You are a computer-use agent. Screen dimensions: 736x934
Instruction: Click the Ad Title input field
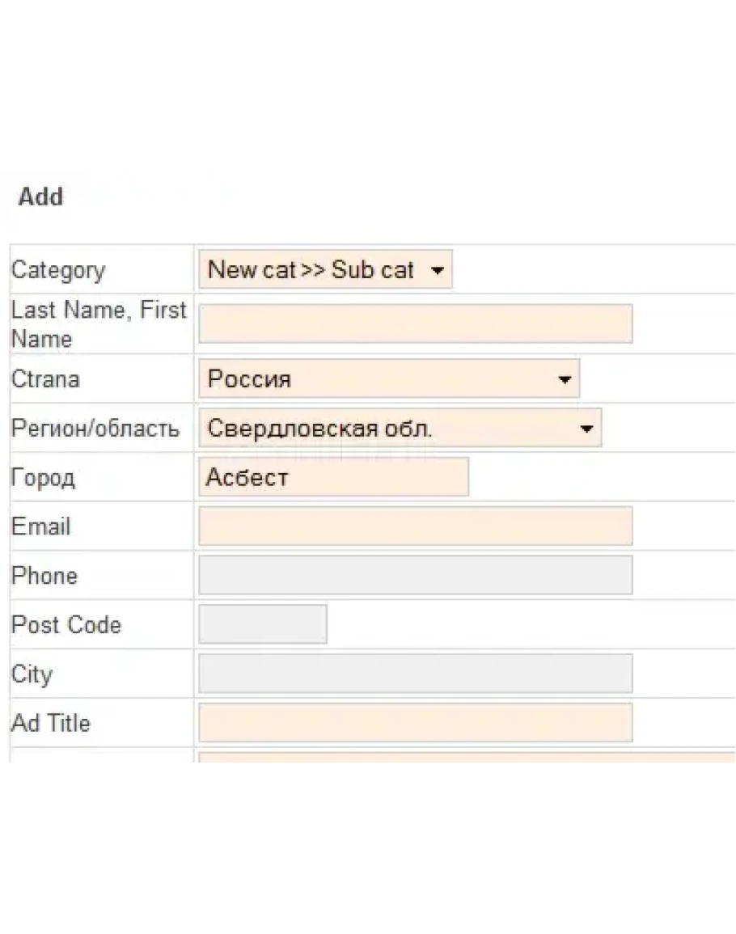[416, 723]
